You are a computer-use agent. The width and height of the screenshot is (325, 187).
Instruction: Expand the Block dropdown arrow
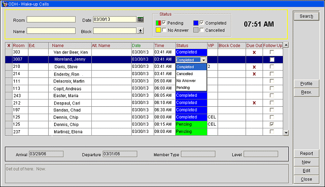pyautogui.click(x=140, y=31)
